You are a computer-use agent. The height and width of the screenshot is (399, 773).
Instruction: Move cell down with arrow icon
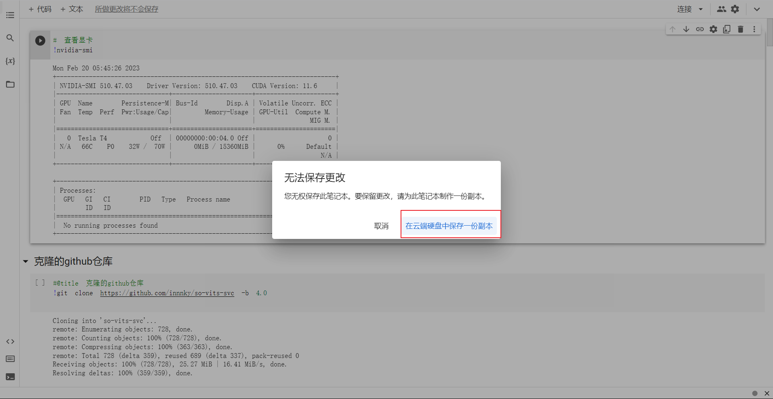[x=686, y=29]
